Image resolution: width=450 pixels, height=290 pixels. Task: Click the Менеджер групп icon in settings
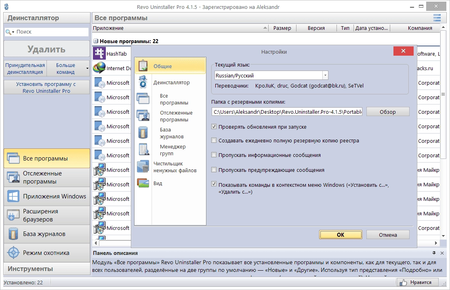[143, 150]
